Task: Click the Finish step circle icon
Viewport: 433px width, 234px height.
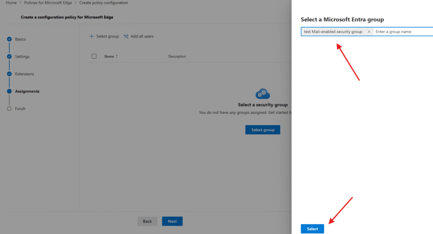Action: click(x=9, y=109)
